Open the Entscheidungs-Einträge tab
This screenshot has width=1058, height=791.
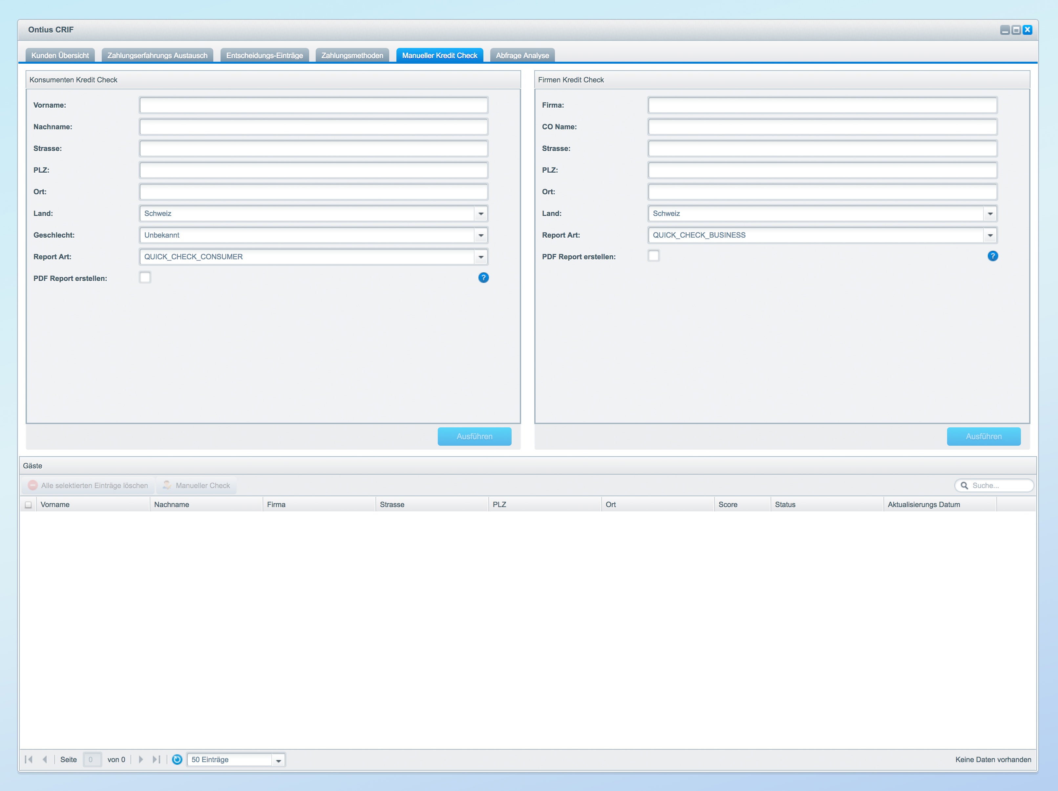tap(264, 55)
